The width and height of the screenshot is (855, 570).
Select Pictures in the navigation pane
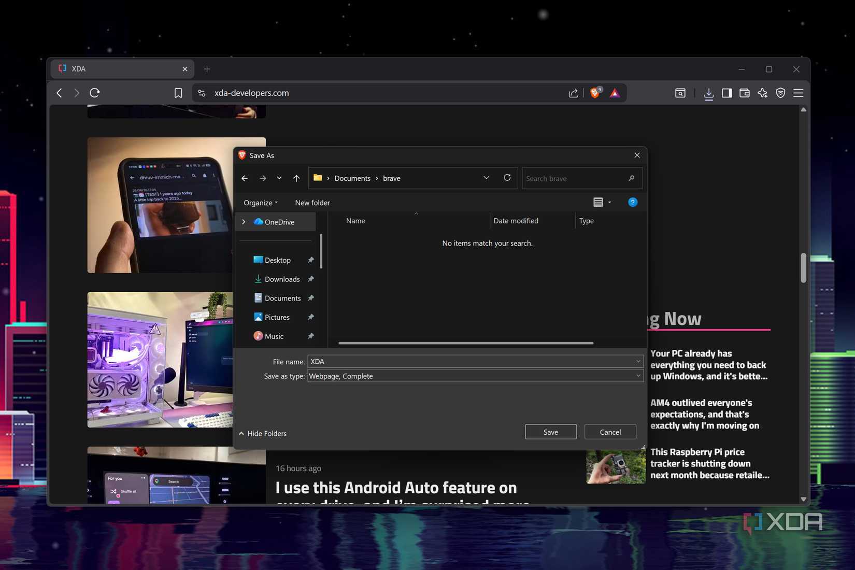pyautogui.click(x=277, y=317)
